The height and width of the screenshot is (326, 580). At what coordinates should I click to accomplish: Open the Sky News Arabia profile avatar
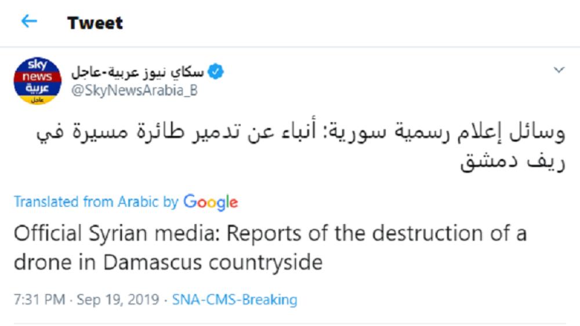pos(36,80)
